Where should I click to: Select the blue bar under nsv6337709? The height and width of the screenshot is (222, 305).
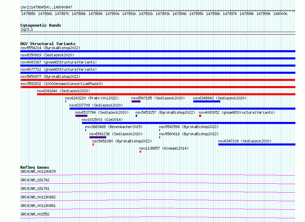[182, 109]
